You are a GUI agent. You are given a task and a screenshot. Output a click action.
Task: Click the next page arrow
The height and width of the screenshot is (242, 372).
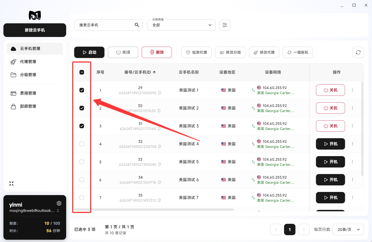pos(304,229)
